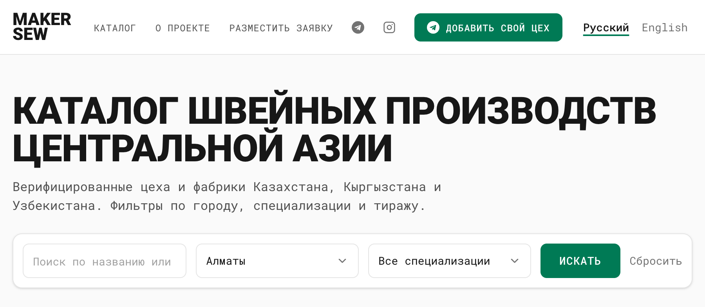Go to the КАТАЛОГ menu item
Image resolution: width=705 pixels, height=307 pixels.
click(x=115, y=28)
